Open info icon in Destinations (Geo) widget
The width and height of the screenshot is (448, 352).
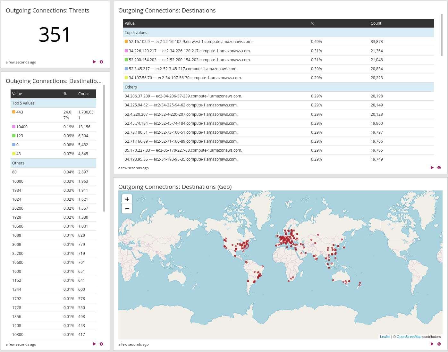pos(439,344)
